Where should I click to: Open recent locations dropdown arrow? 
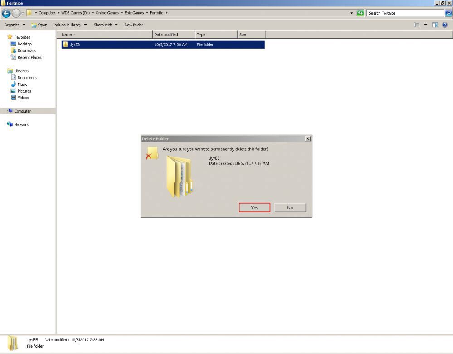pyautogui.click(x=23, y=13)
